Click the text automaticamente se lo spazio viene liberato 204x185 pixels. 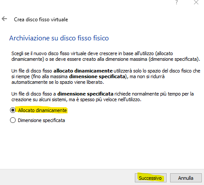coord(58,82)
